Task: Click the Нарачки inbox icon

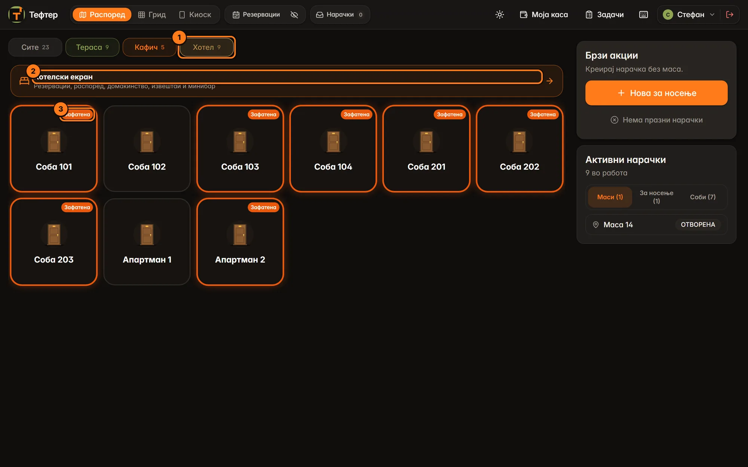Action: [x=319, y=15]
